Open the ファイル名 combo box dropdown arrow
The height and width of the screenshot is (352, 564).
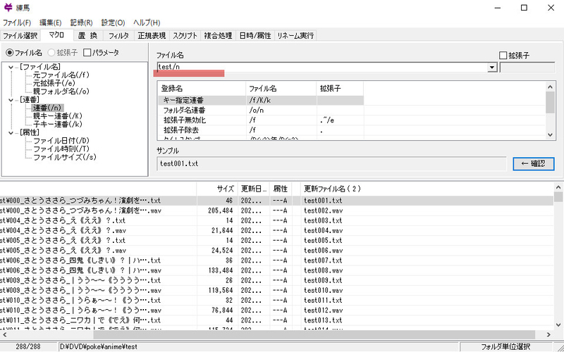coord(491,68)
